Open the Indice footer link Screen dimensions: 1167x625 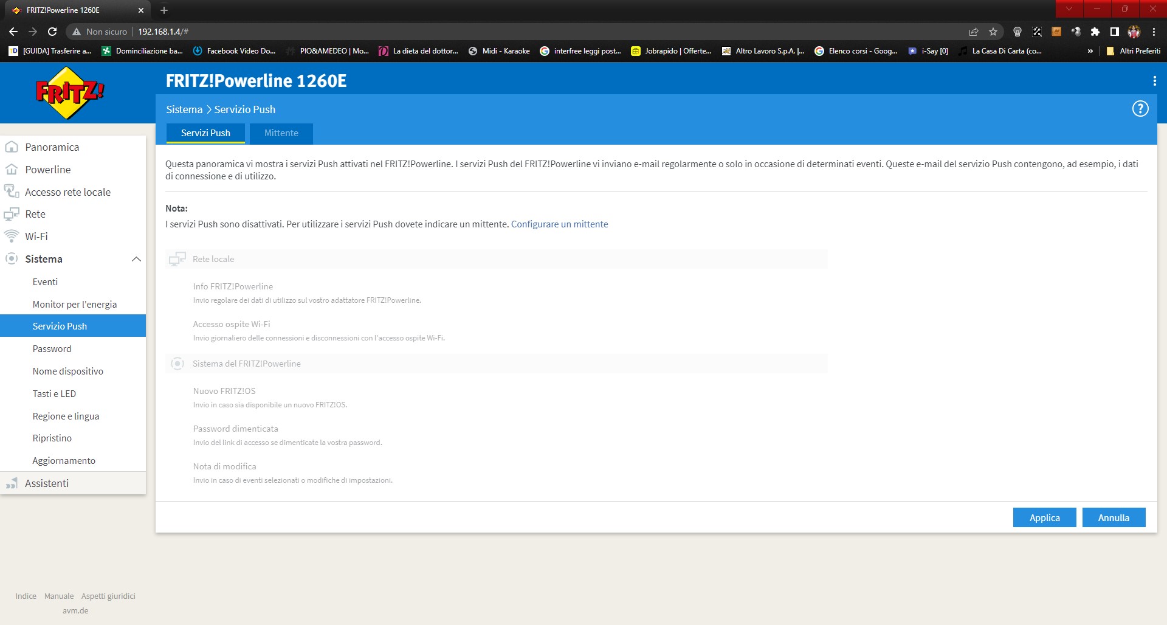click(x=26, y=596)
